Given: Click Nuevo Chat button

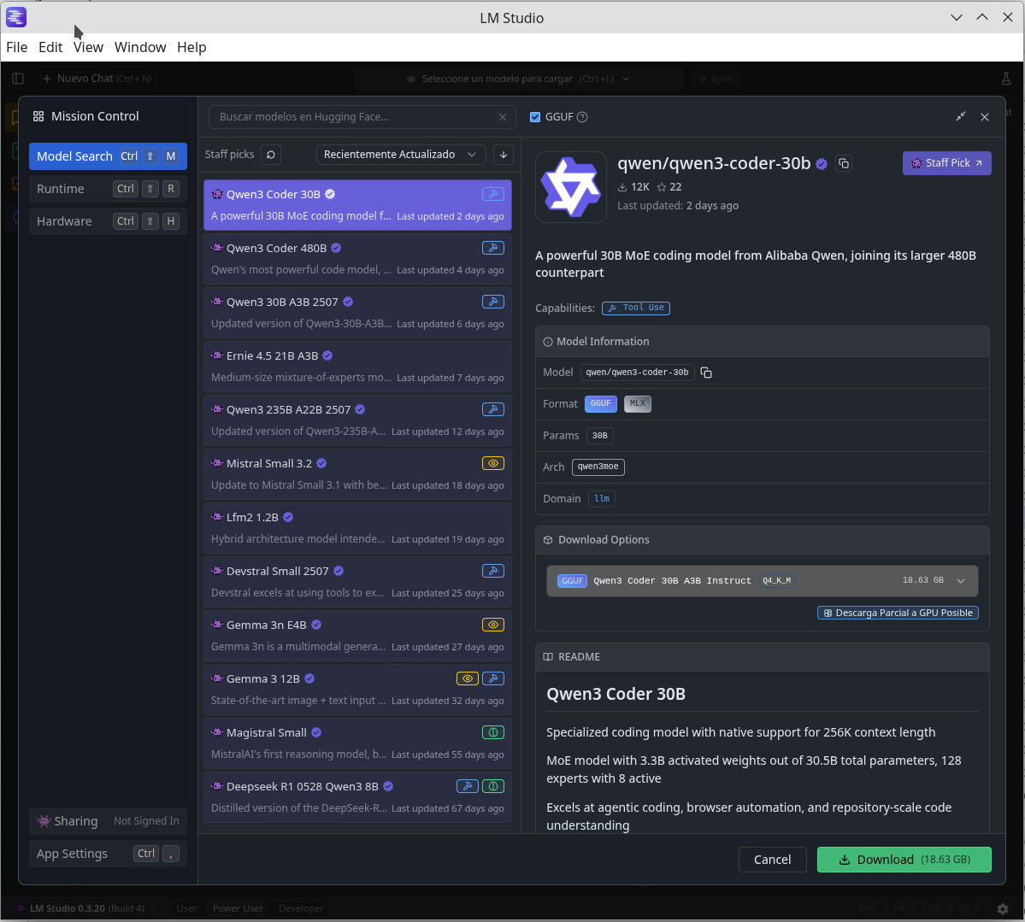Looking at the screenshot, I should pyautogui.click(x=97, y=79).
